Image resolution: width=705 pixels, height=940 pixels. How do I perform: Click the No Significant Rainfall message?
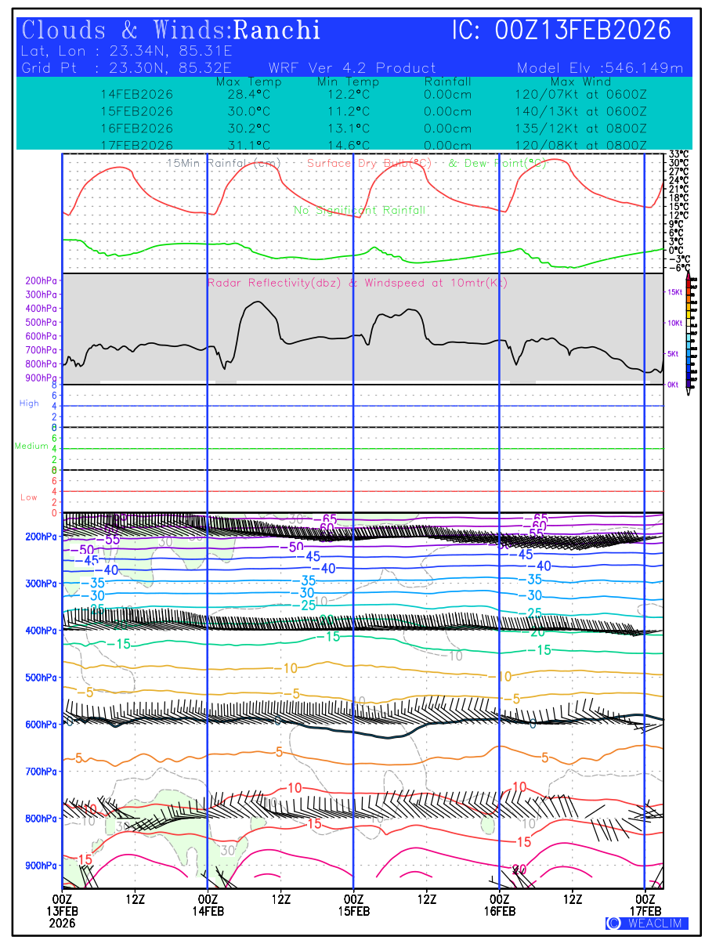(360, 211)
